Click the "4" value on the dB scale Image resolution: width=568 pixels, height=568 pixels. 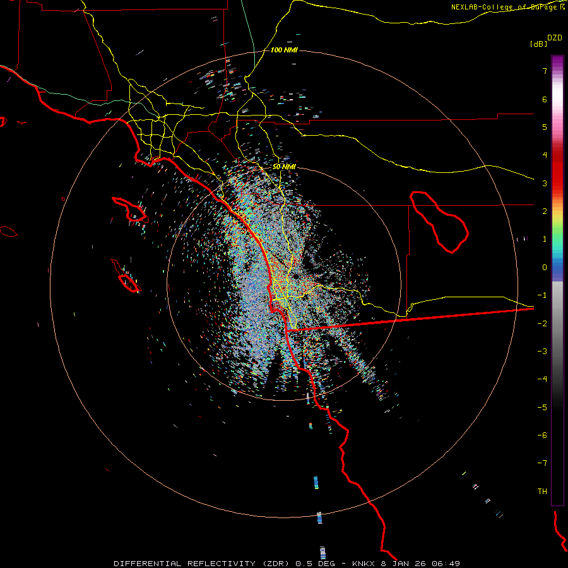545,155
